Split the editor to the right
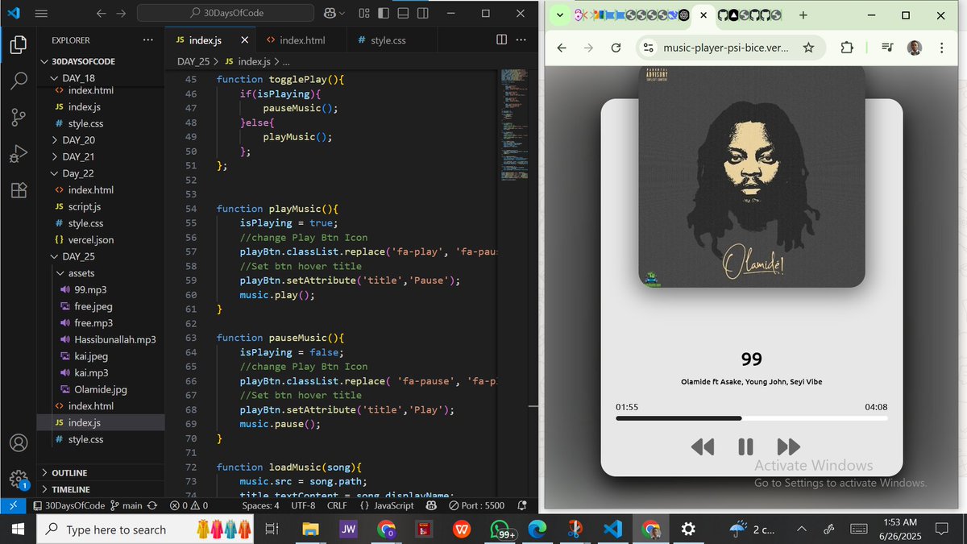Image resolution: width=967 pixels, height=544 pixels. (x=501, y=39)
